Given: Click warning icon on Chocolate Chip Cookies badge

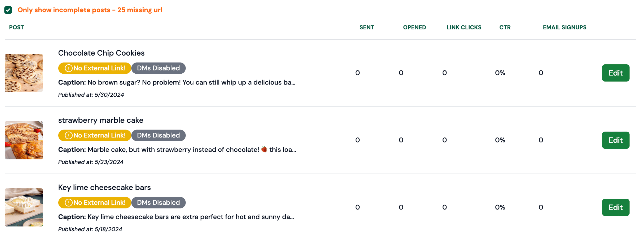Looking at the screenshot, I should pyautogui.click(x=69, y=68).
